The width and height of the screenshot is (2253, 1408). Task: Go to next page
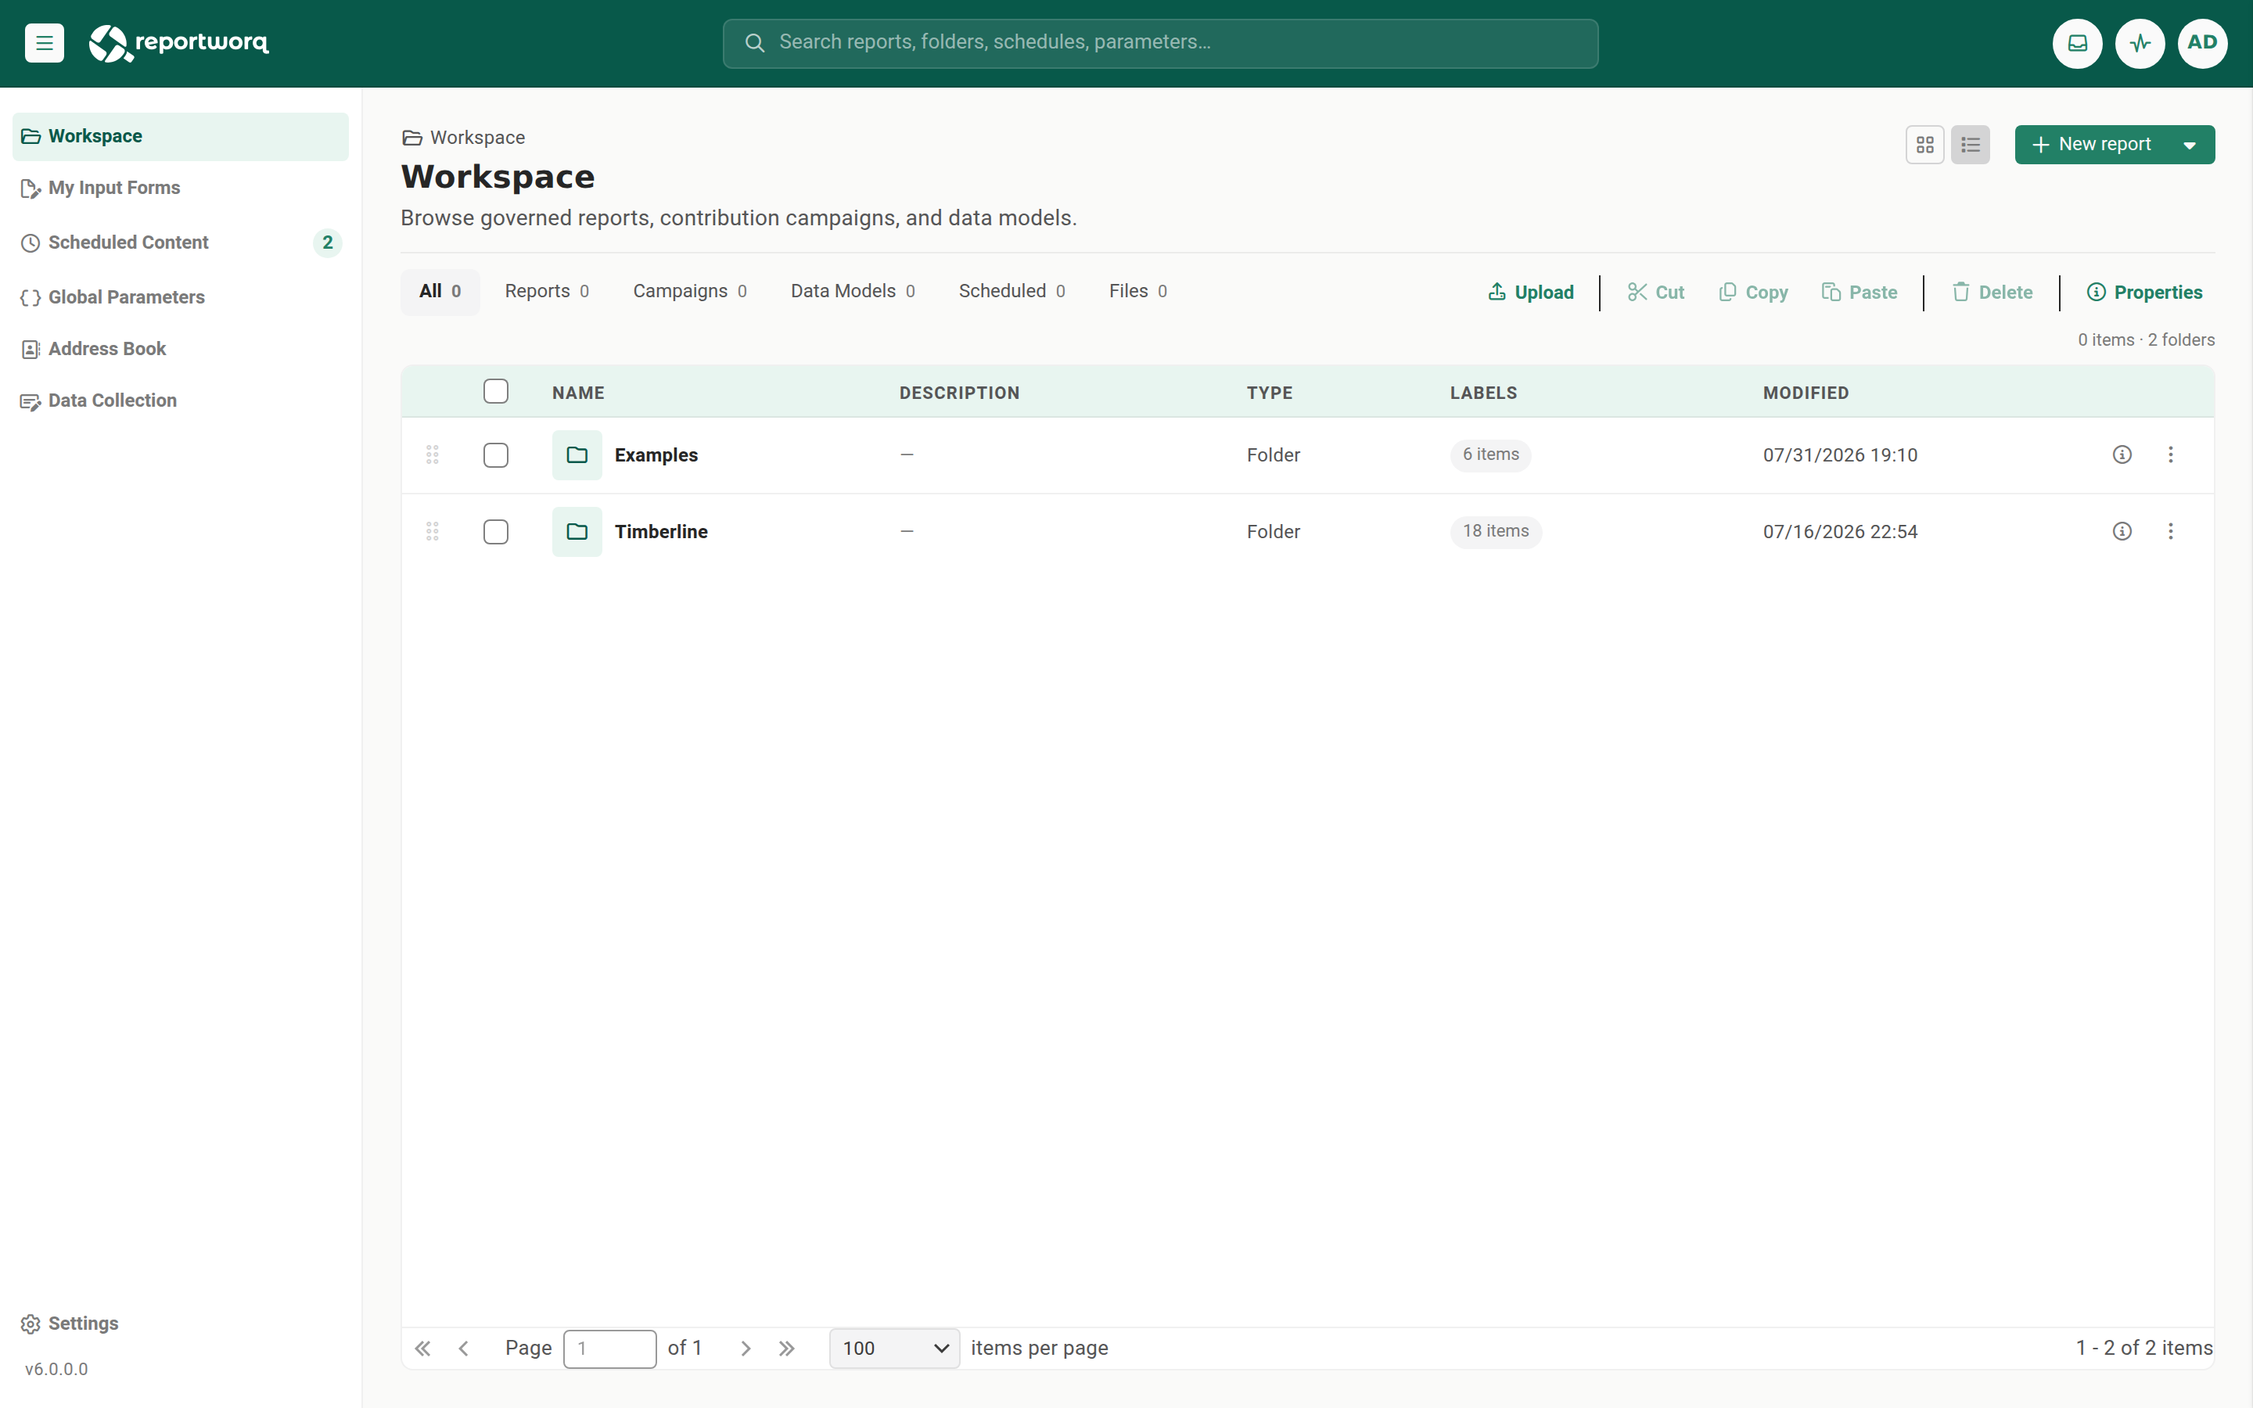[x=745, y=1348]
